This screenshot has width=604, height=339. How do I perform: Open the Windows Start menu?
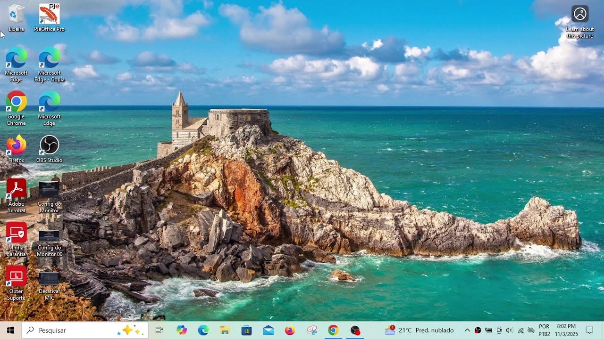[x=10, y=330]
